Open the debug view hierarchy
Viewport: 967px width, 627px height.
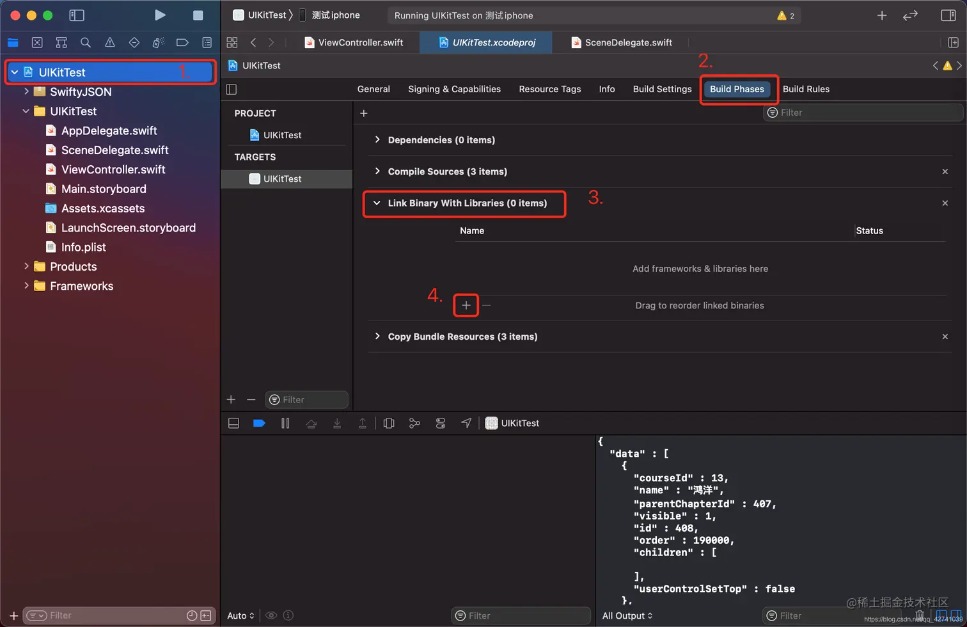(388, 423)
